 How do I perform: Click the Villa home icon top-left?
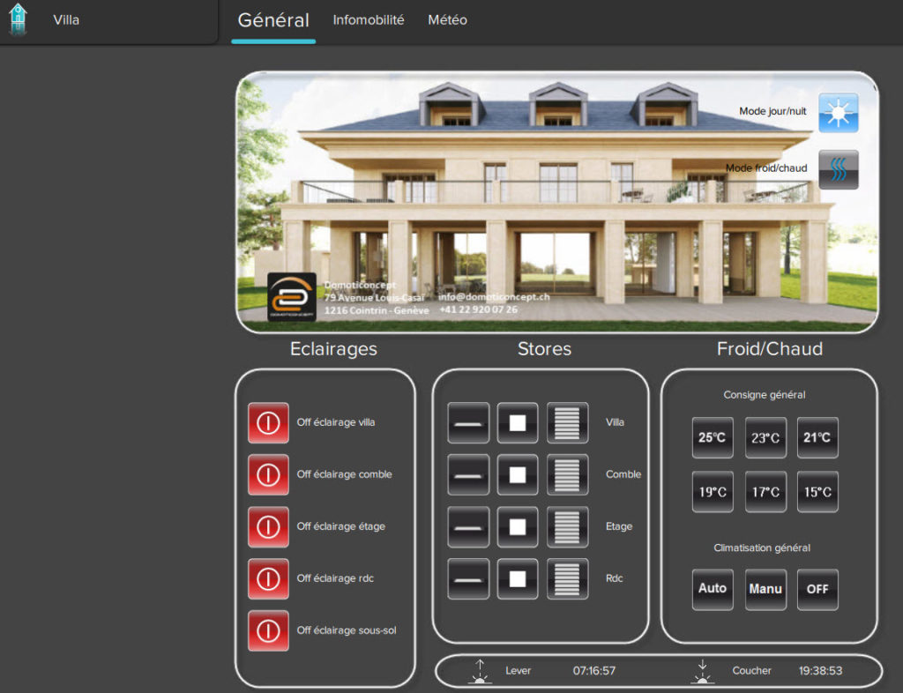pos(18,19)
